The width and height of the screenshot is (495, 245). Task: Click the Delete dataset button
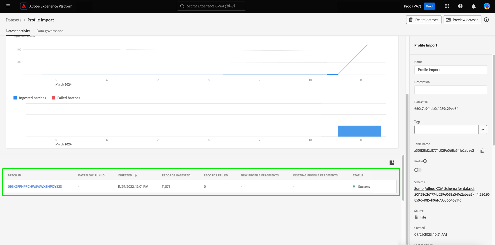(x=424, y=20)
